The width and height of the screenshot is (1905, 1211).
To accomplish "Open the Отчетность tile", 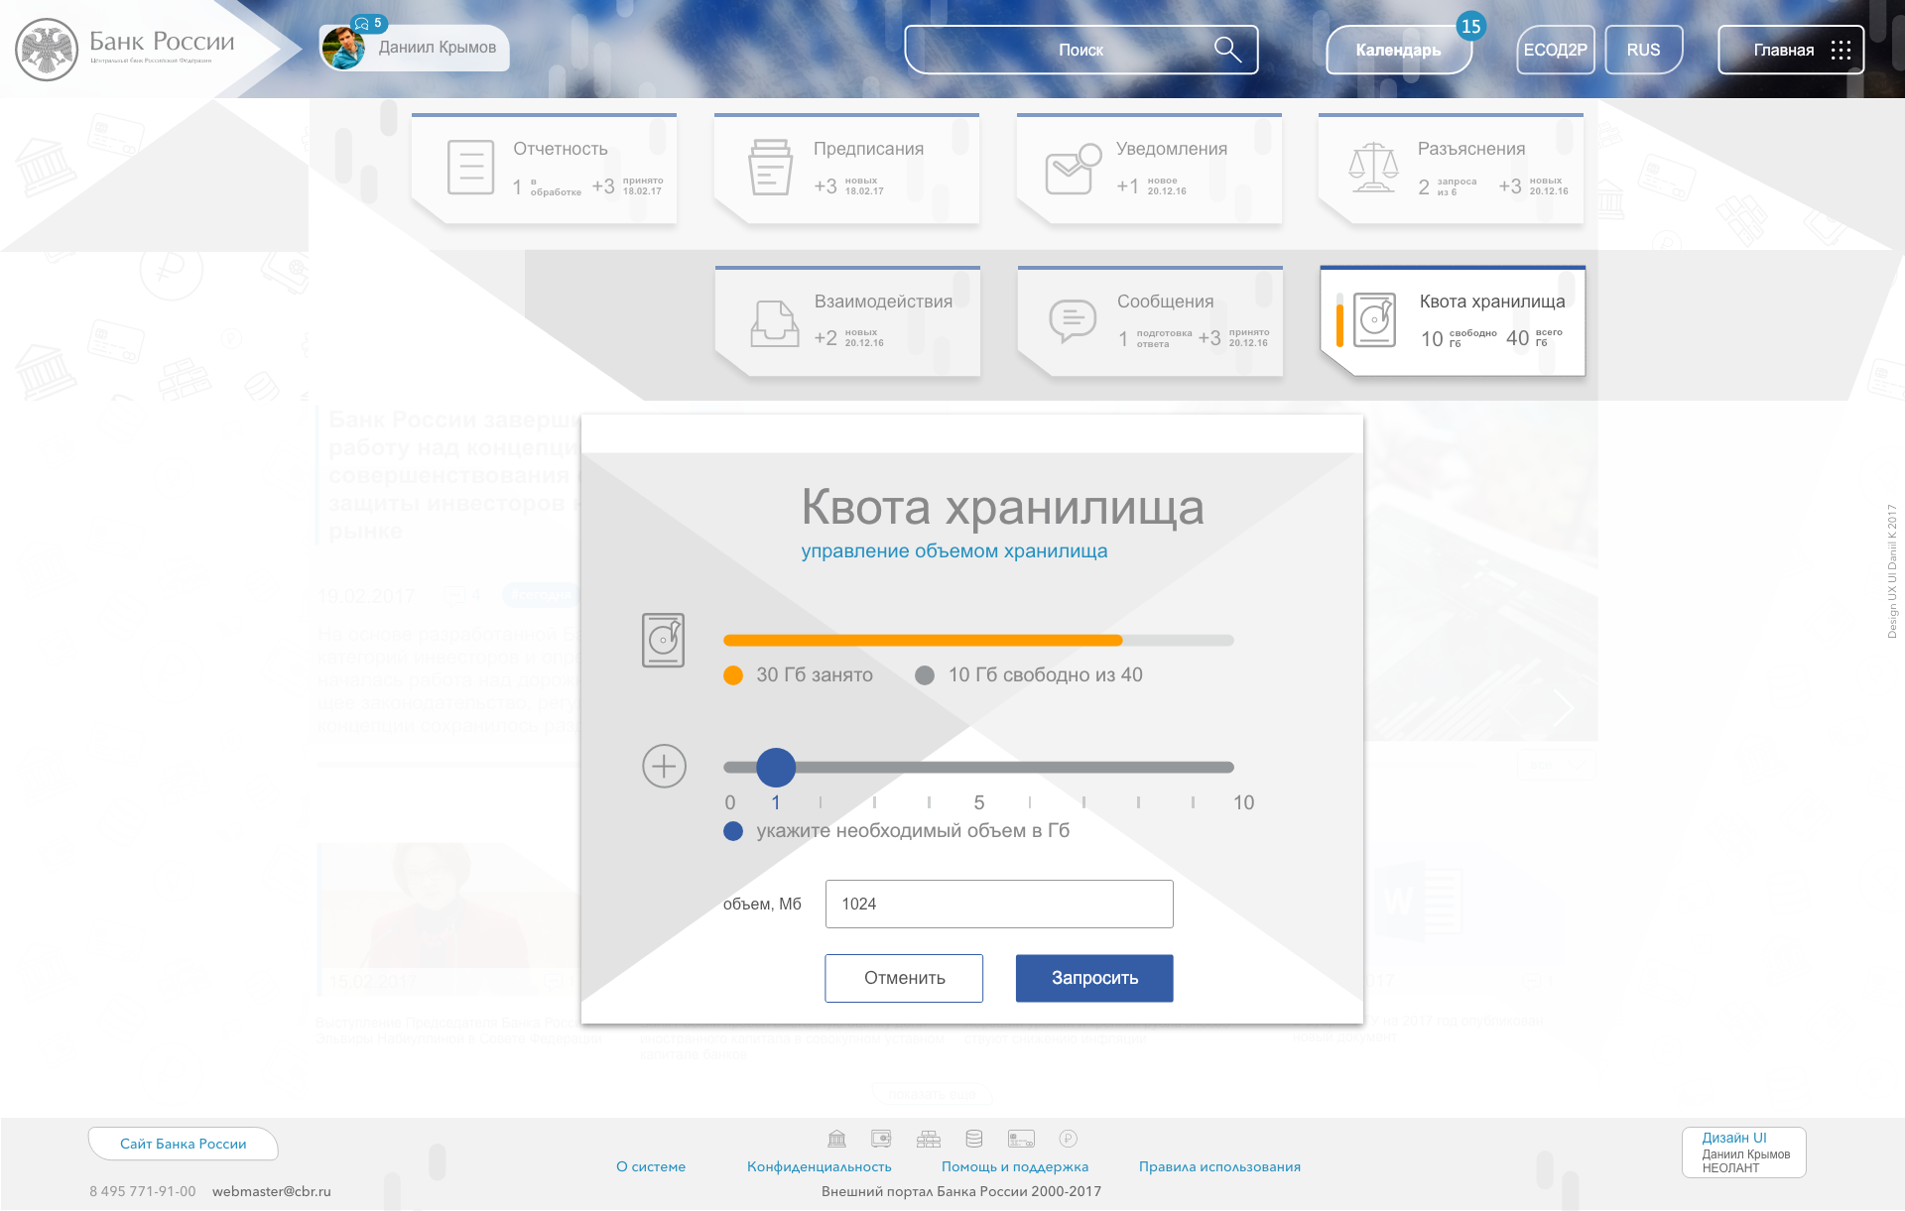I will coord(544,169).
